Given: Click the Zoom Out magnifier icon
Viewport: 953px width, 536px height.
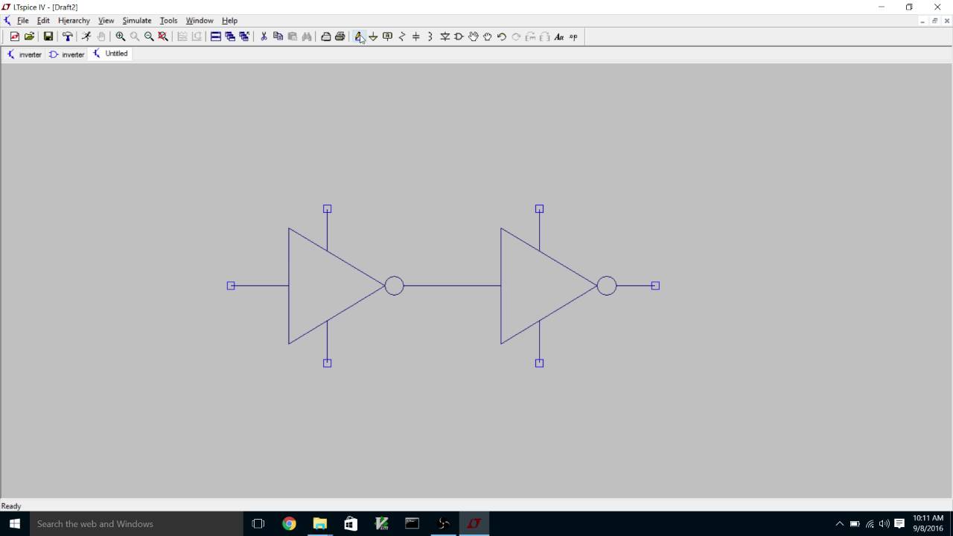Looking at the screenshot, I should 149,36.
